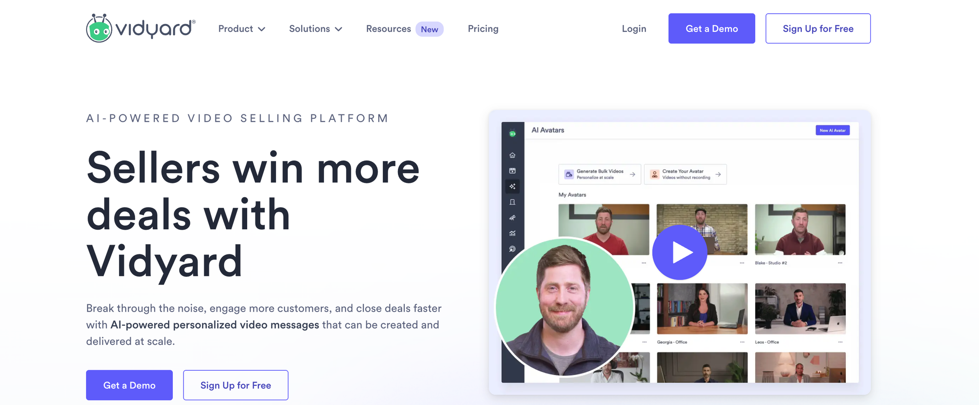
Task: Click the Product chevron arrow
Action: tap(262, 29)
